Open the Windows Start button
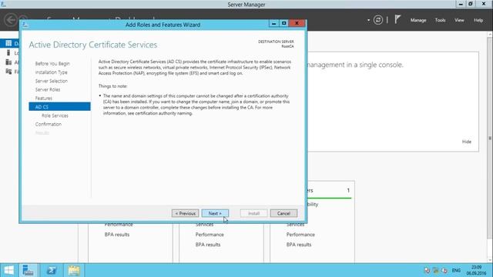Viewport: 493px width, 277px height. pyautogui.click(x=9, y=270)
